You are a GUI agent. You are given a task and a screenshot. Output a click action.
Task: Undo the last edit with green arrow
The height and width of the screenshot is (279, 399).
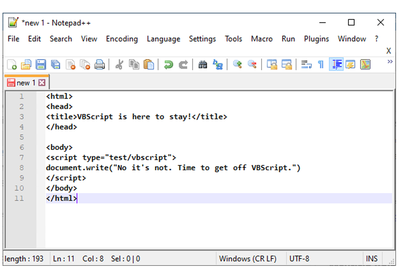click(168, 65)
